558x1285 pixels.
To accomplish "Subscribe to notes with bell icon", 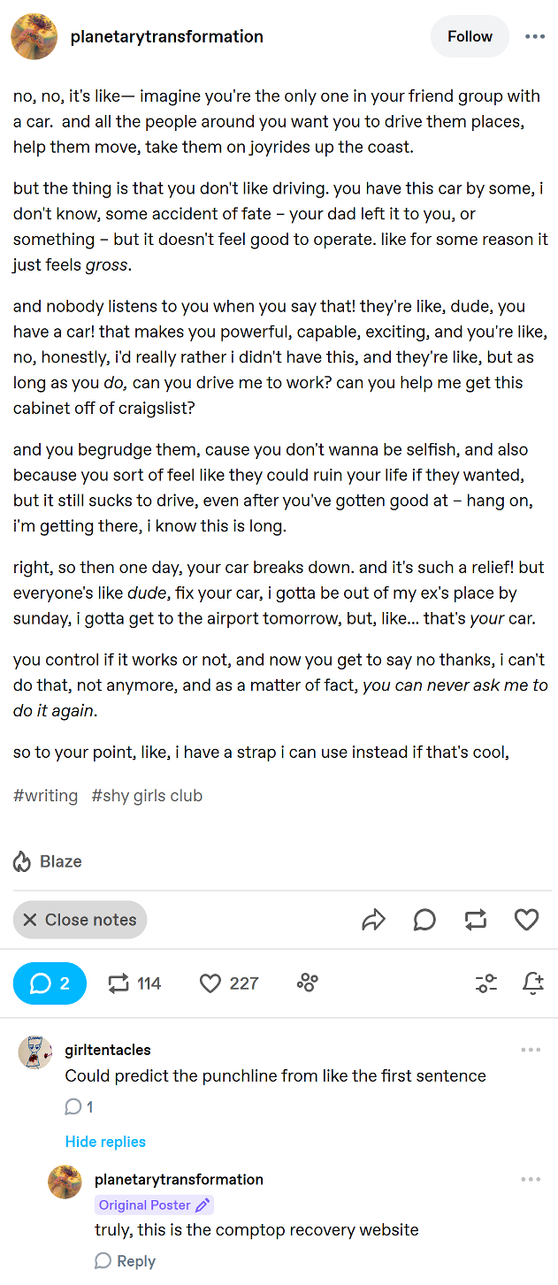I will point(533,983).
